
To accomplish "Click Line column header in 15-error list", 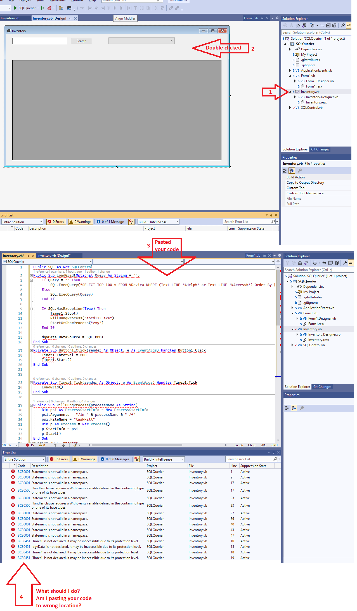I will coord(234,466).
